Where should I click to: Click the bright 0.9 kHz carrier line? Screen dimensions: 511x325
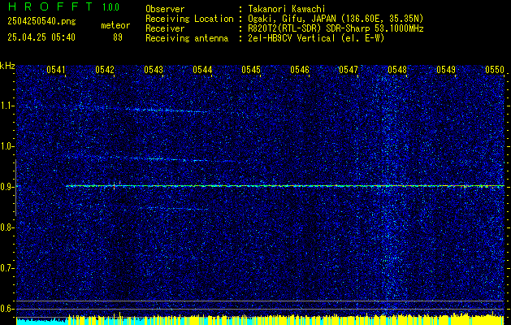(x=285, y=186)
